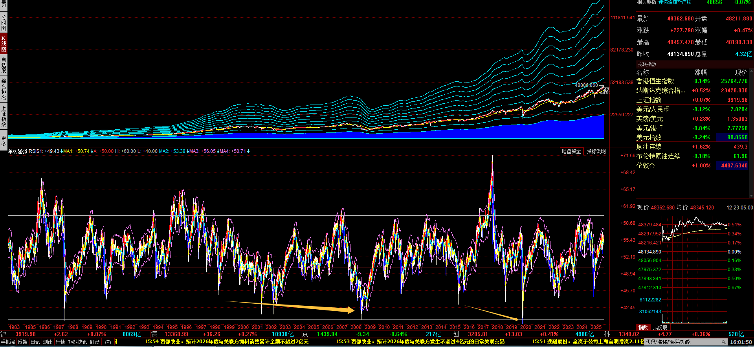Select the 原油连续 row
This screenshot has width=754, height=347.
coord(692,147)
